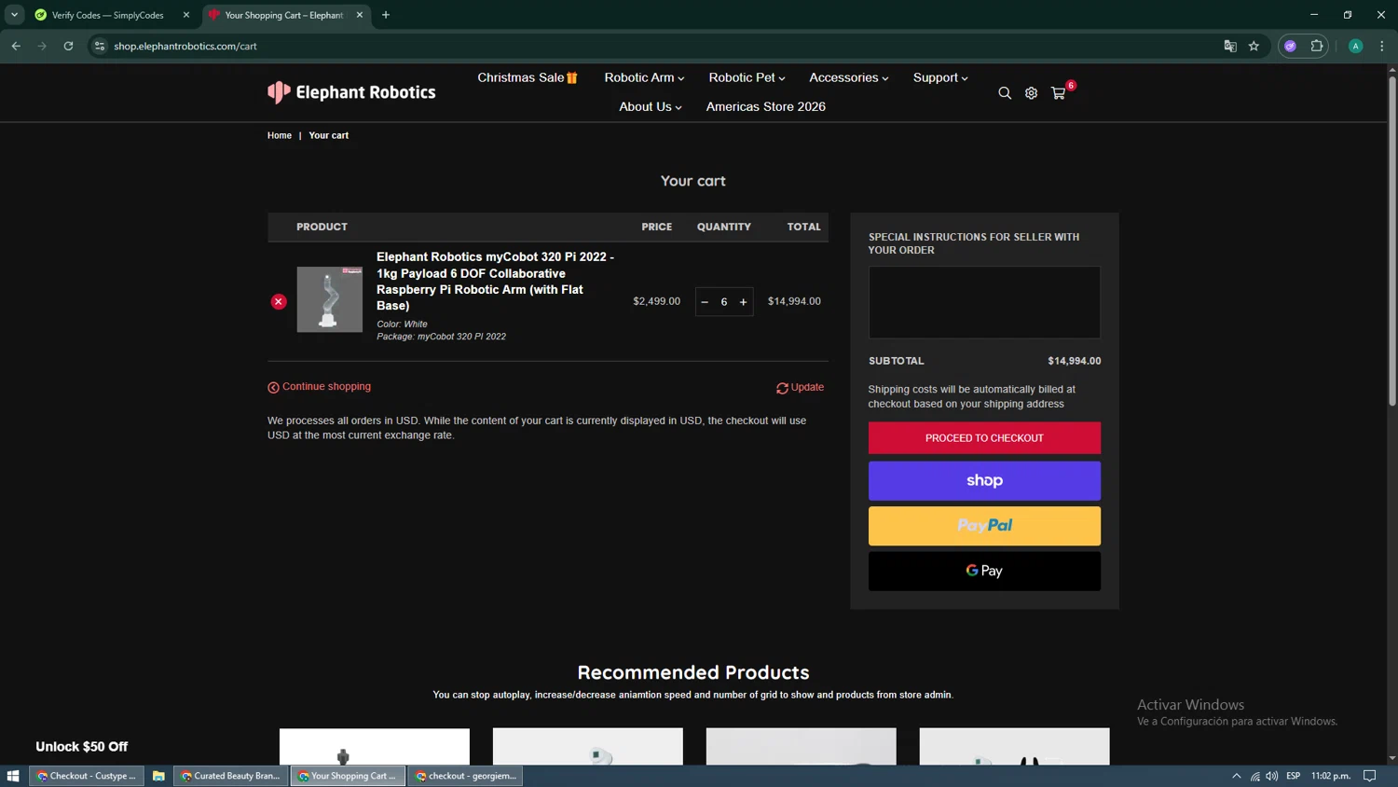Open the Christmas Sale page

[x=528, y=77]
